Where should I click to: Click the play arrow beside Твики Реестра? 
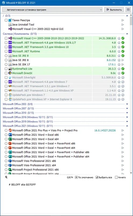pyautogui.click(x=123, y=20)
